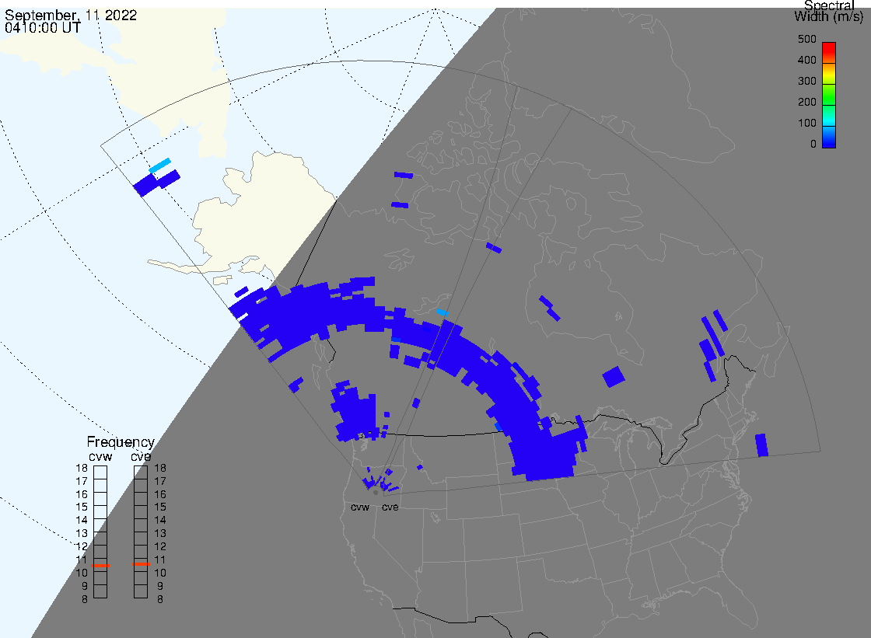The image size is (871, 638).
Task: Click the 14 label right of cve bar
Action: pos(160,521)
